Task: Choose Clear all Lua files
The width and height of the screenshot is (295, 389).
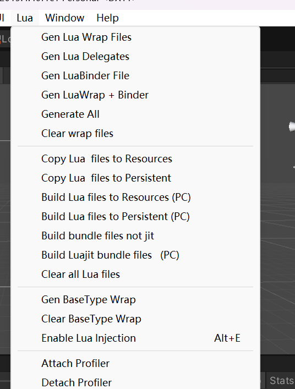Action: [135, 275]
